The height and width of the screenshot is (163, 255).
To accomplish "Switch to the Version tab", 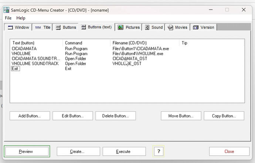I will coord(204,27).
